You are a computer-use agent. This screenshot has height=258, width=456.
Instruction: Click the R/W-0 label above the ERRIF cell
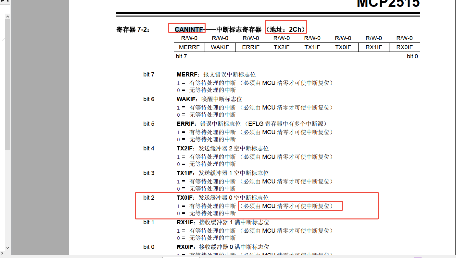click(251, 38)
